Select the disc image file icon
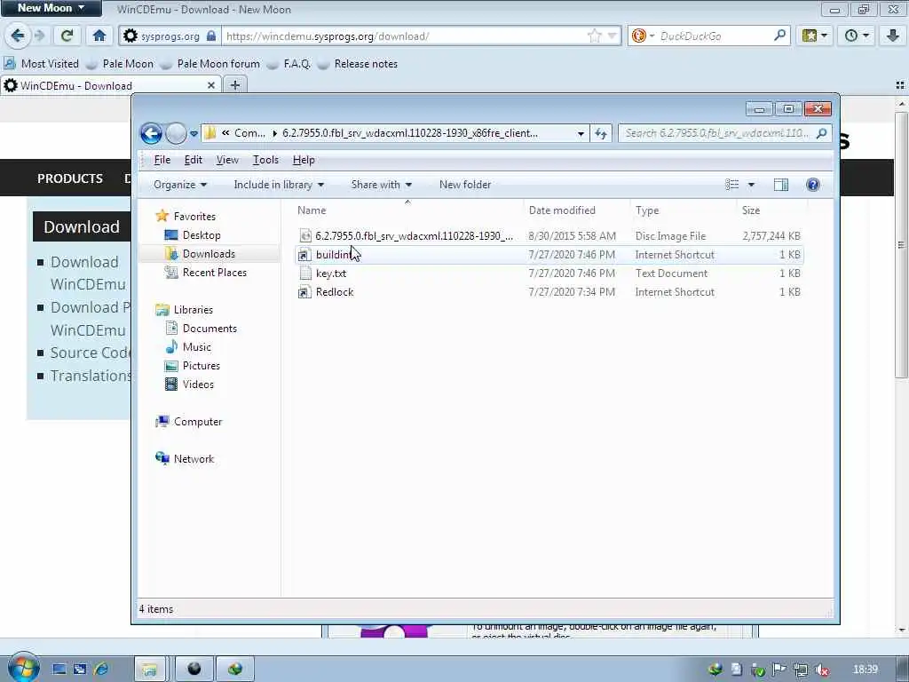909x682 pixels. point(305,236)
